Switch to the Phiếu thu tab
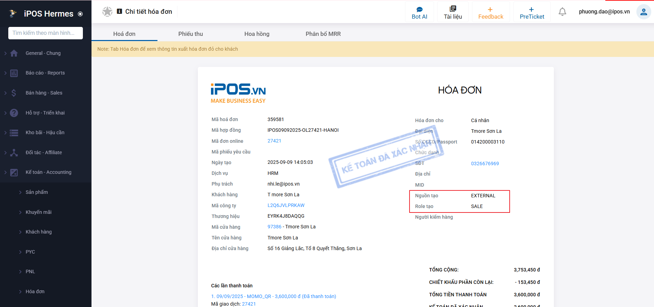The height and width of the screenshot is (307, 654). click(191, 34)
